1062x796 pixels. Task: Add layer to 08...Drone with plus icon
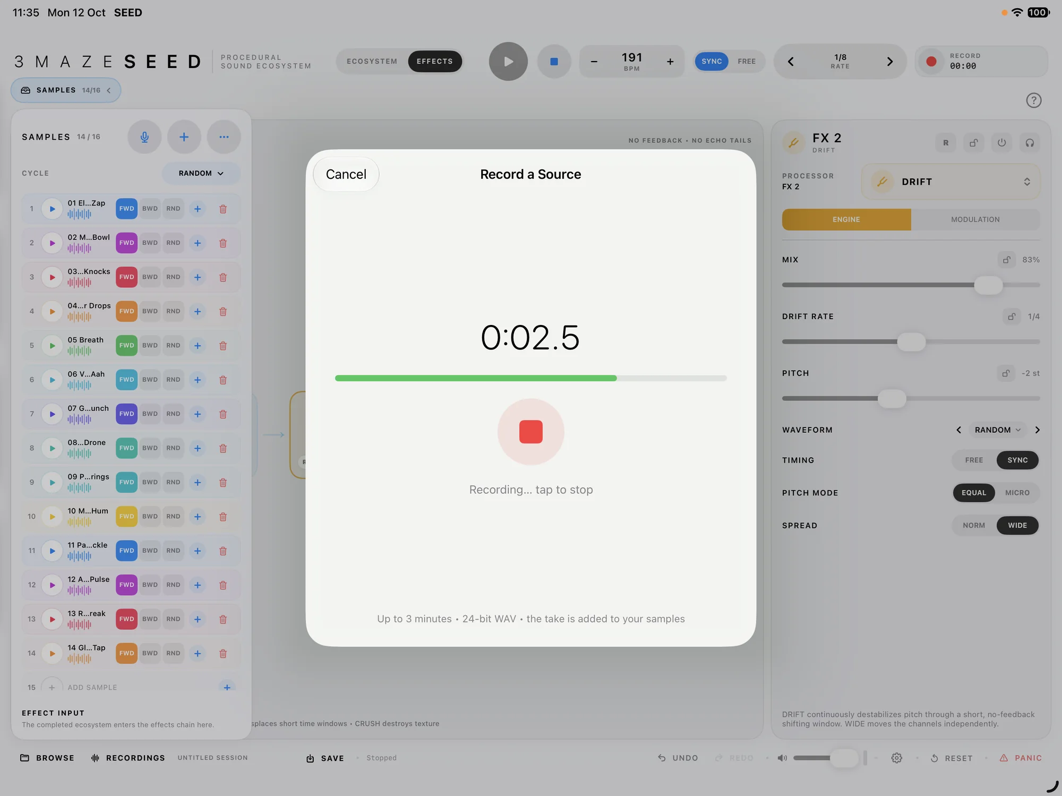tap(198, 448)
